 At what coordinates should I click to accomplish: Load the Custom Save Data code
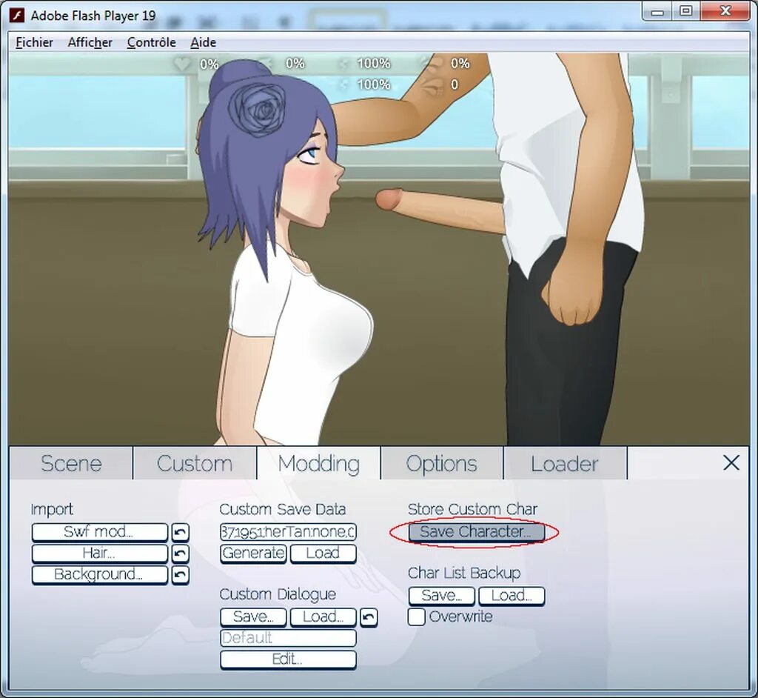point(323,554)
